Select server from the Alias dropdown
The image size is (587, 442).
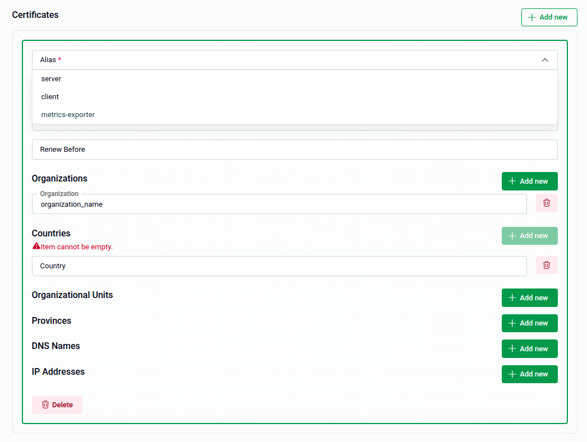[51, 78]
